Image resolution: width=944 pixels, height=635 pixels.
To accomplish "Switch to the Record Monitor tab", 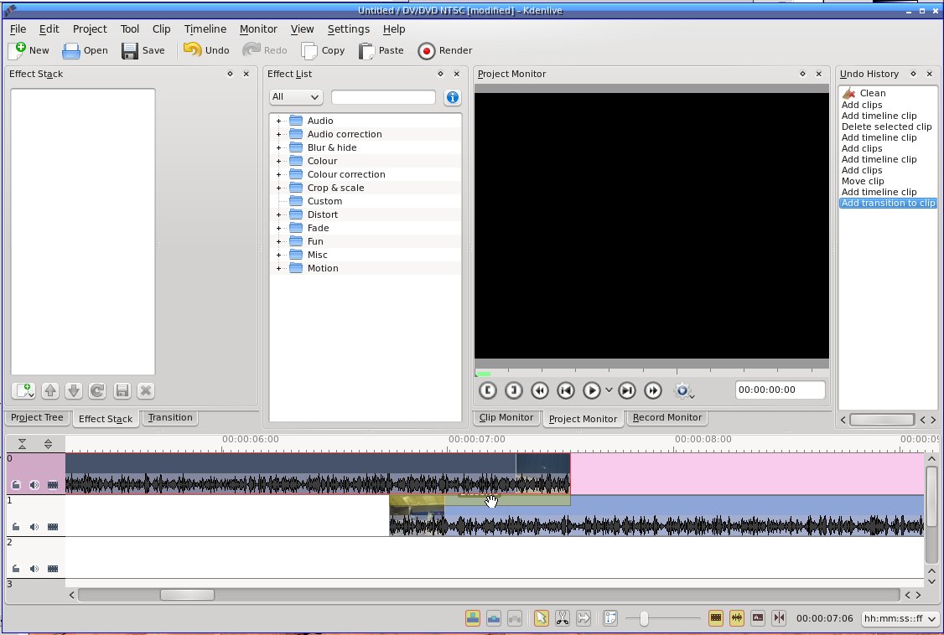I will pos(667,417).
